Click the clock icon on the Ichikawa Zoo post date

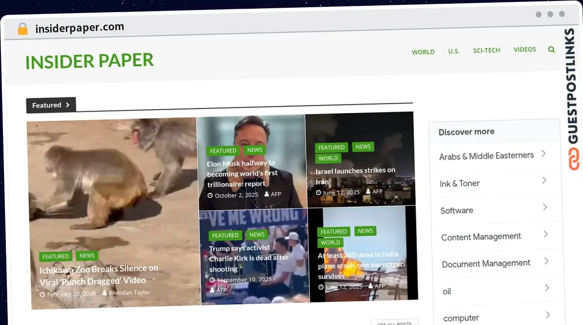[43, 292]
